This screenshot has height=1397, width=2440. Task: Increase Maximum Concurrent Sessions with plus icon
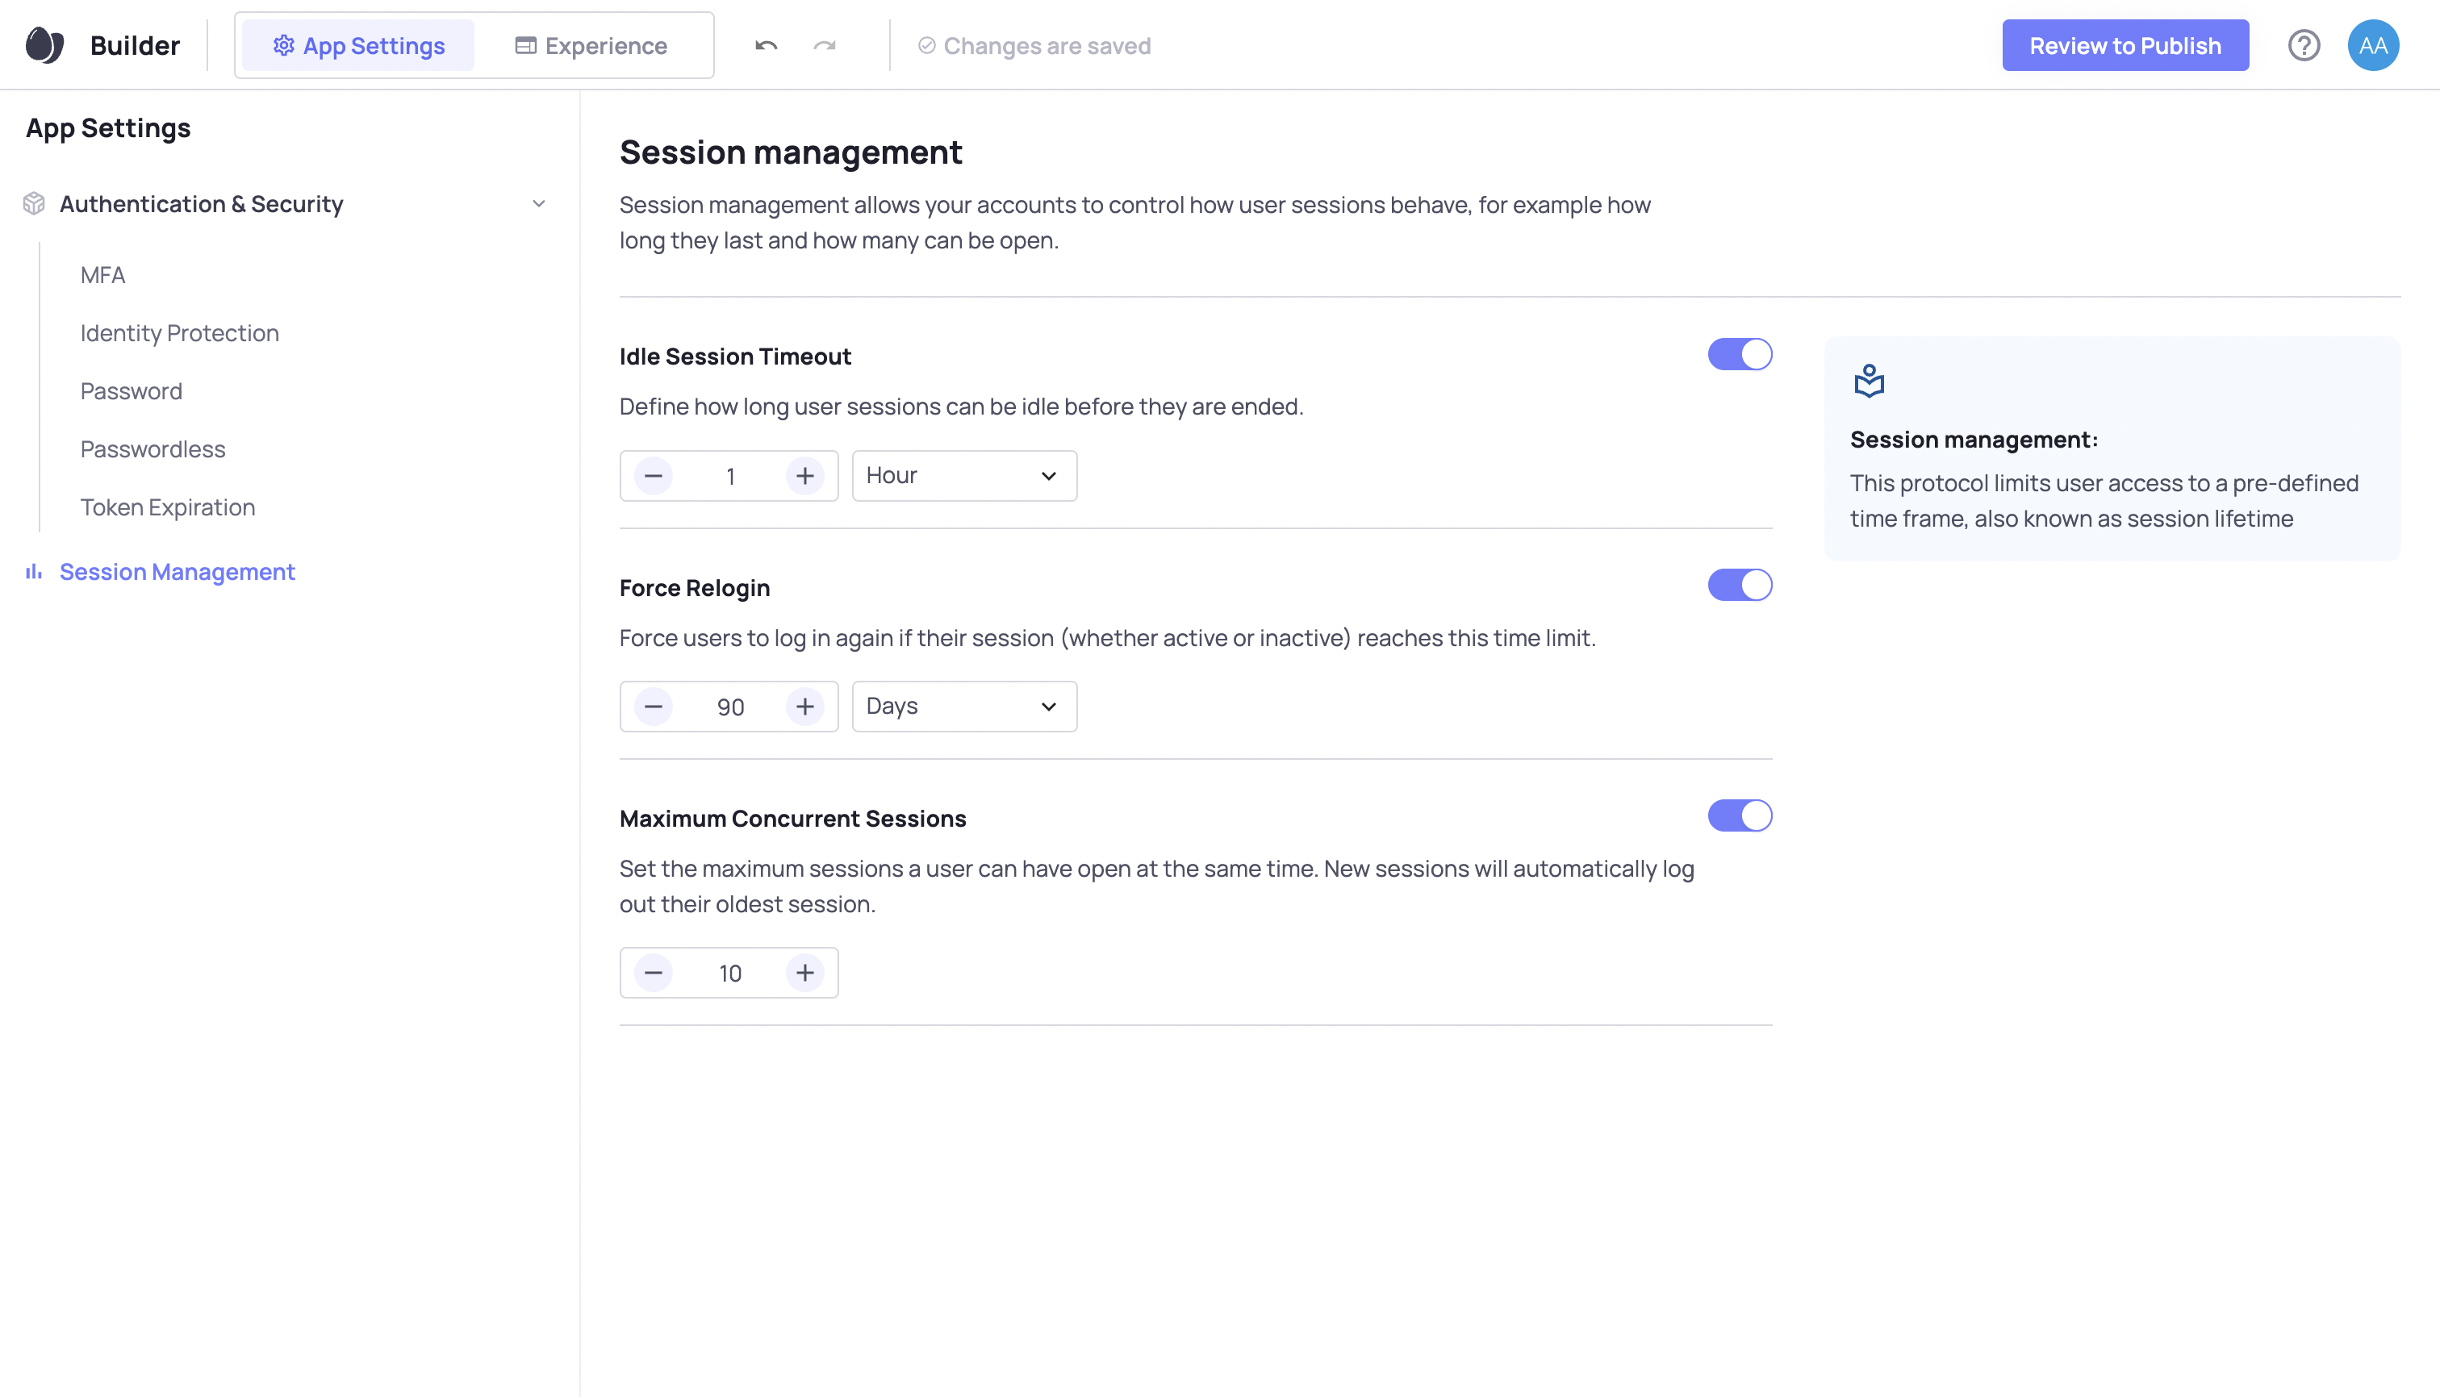804,973
